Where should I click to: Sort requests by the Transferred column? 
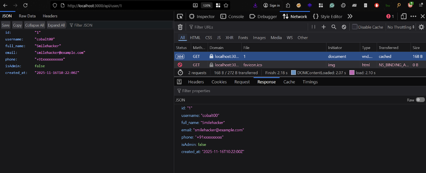(394, 48)
